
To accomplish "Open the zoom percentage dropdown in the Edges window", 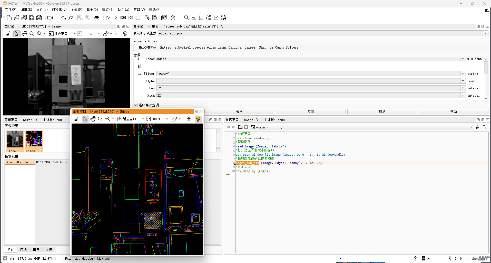I will point(167,119).
